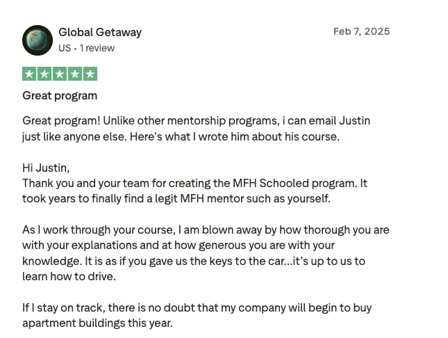448x338 pixels.
Task: Select the first green rating star
Action: click(29, 74)
